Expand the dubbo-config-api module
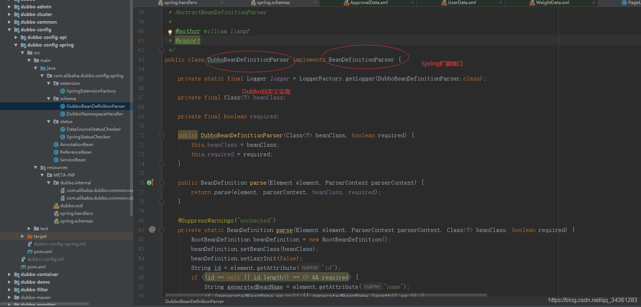641x307 pixels. point(16,38)
